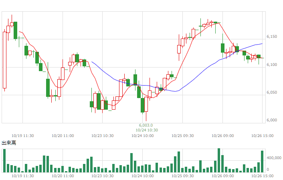Click the first volume bar on the left
Image resolution: width=283 pixels, height=180 pixels.
(x=4, y=161)
